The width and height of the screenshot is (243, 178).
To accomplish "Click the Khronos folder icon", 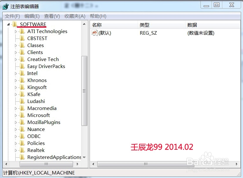I will tap(22, 80).
